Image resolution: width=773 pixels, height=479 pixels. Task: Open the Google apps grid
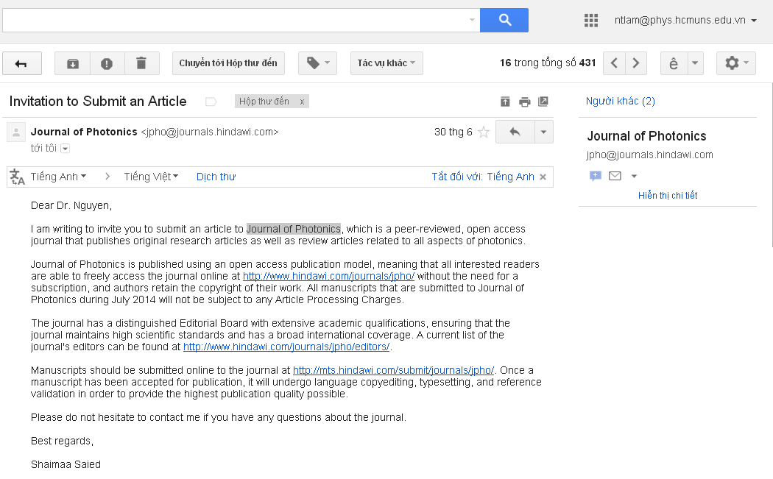591,20
